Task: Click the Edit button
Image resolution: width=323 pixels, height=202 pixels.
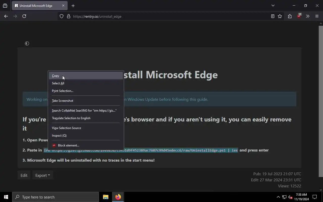Action: [x=24, y=175]
